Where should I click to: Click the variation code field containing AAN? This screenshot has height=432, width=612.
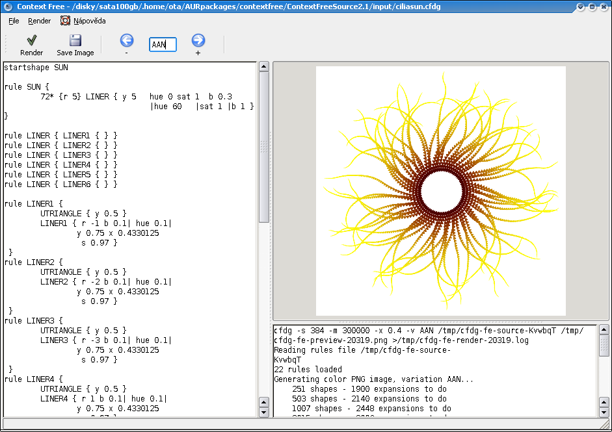click(x=163, y=44)
